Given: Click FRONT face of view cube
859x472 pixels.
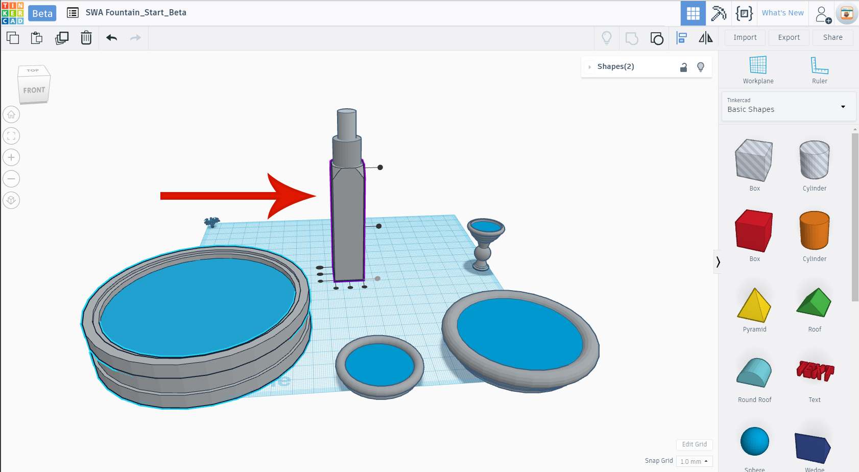Looking at the screenshot, I should [34, 90].
